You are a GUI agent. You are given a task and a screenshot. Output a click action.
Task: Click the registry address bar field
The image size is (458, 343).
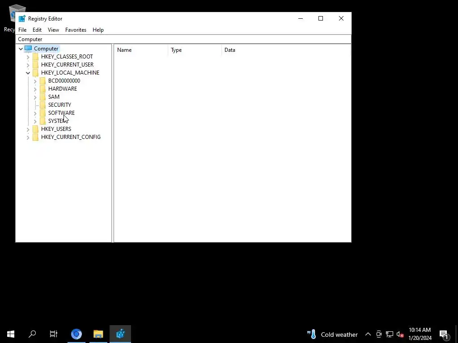coord(183,39)
